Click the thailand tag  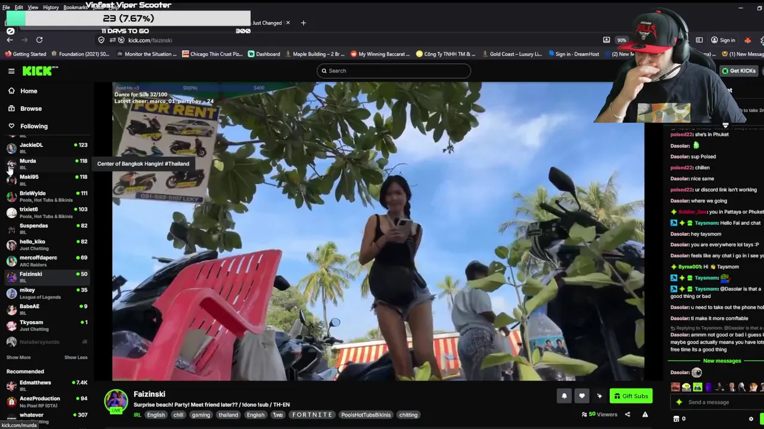228,415
